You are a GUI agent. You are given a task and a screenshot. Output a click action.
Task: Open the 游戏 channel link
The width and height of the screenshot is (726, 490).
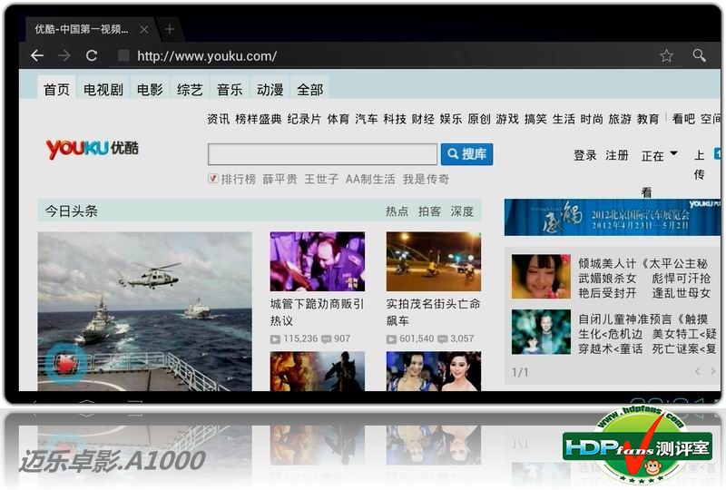pos(507,119)
